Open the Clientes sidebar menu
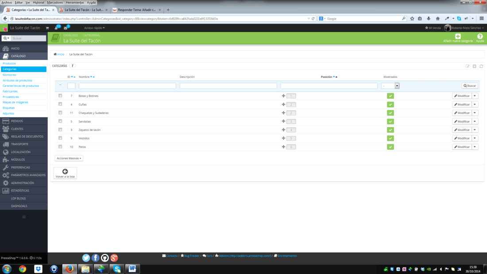This screenshot has height=274, width=487. [x=24, y=129]
